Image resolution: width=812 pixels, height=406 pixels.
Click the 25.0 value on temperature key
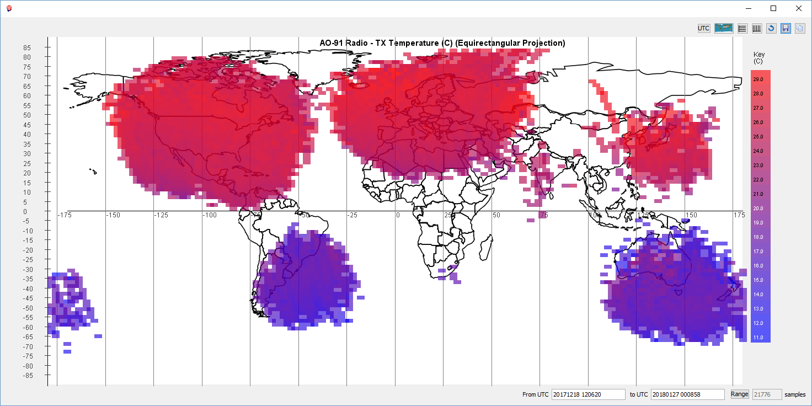click(758, 137)
